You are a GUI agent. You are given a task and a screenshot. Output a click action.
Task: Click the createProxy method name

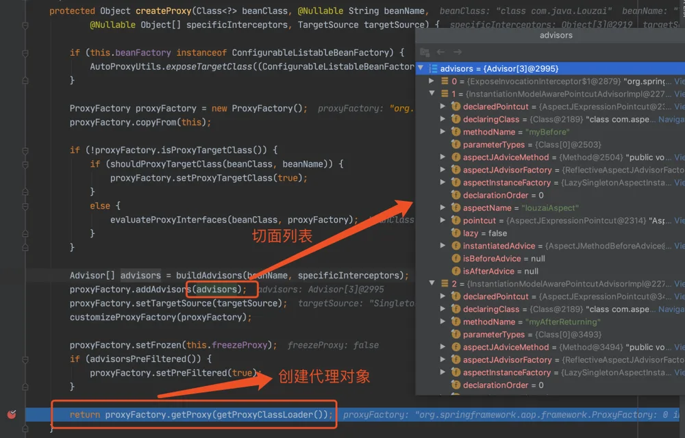[164, 11]
